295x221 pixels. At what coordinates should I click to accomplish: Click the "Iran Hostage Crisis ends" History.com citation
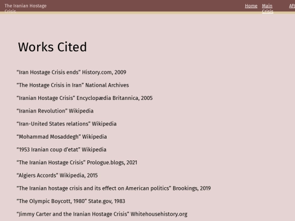(72, 72)
